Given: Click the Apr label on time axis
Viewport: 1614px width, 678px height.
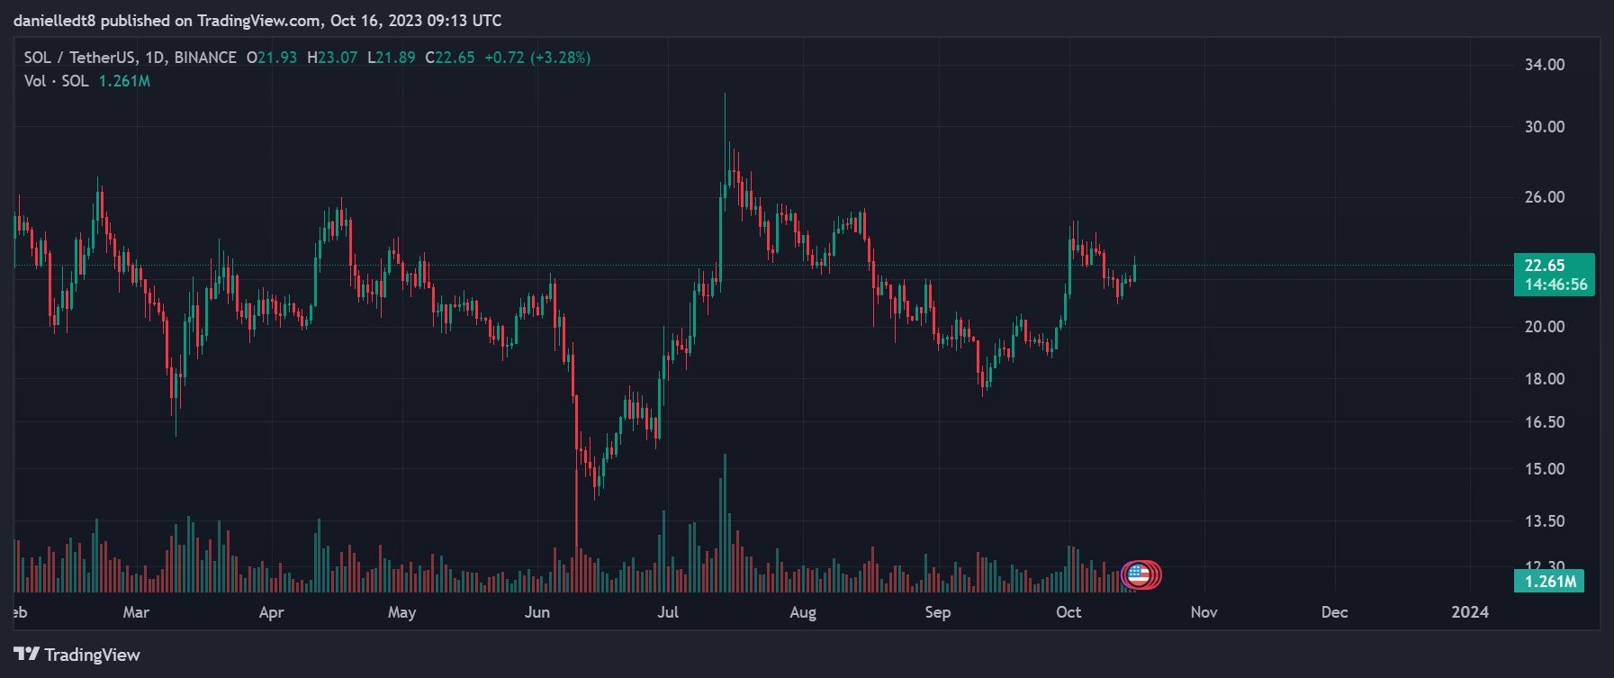Looking at the screenshot, I should 271,612.
